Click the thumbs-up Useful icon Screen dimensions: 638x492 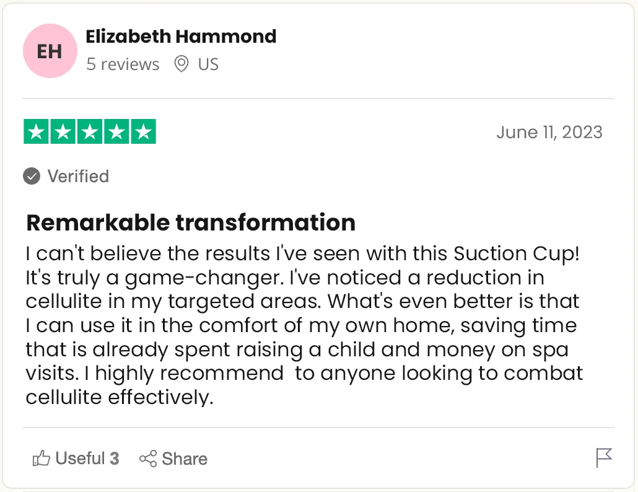41,458
